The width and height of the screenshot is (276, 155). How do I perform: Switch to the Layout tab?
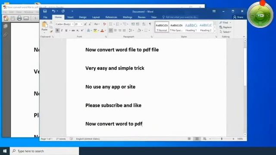pos(96,17)
